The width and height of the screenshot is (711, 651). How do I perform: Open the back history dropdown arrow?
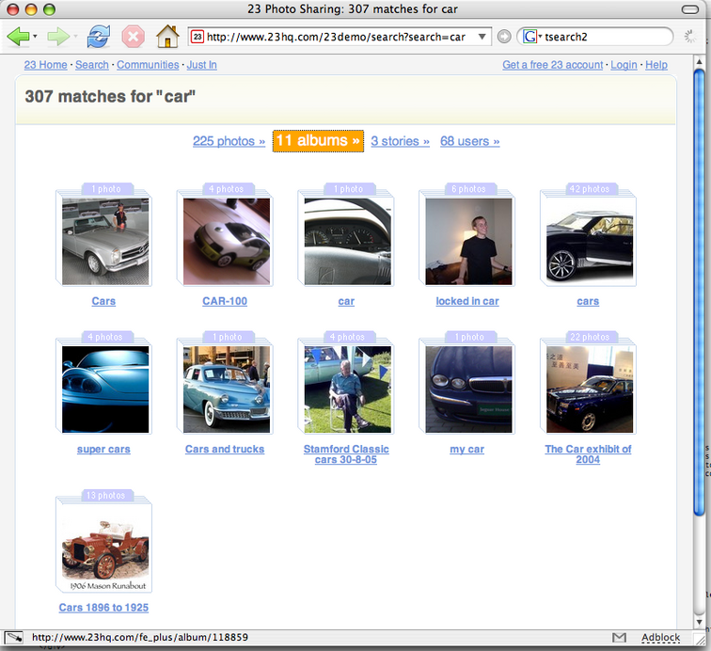pyautogui.click(x=36, y=37)
